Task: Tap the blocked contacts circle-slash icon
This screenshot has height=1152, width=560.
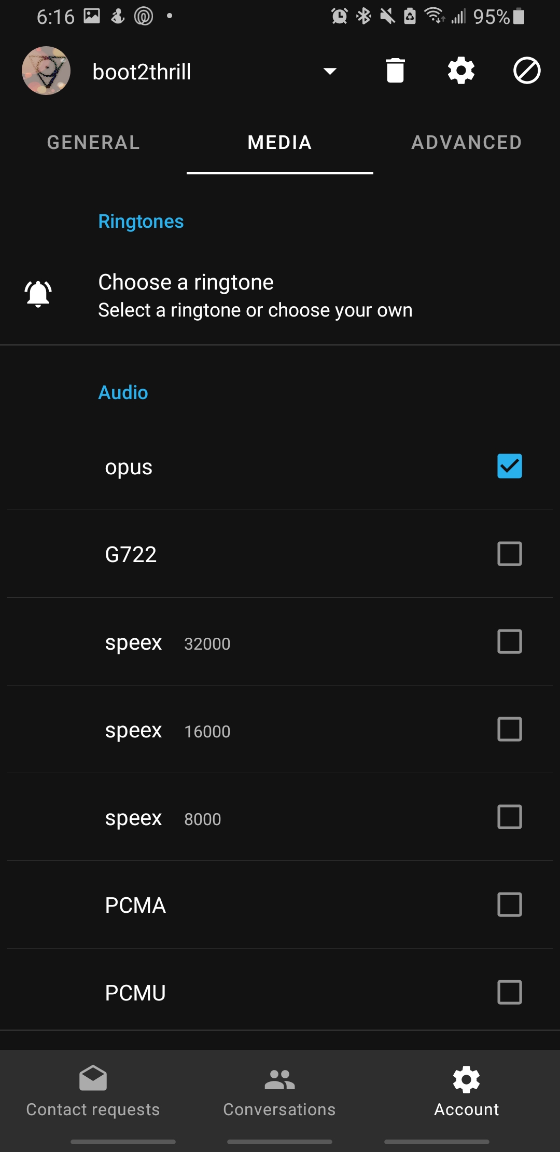Action: click(x=527, y=71)
